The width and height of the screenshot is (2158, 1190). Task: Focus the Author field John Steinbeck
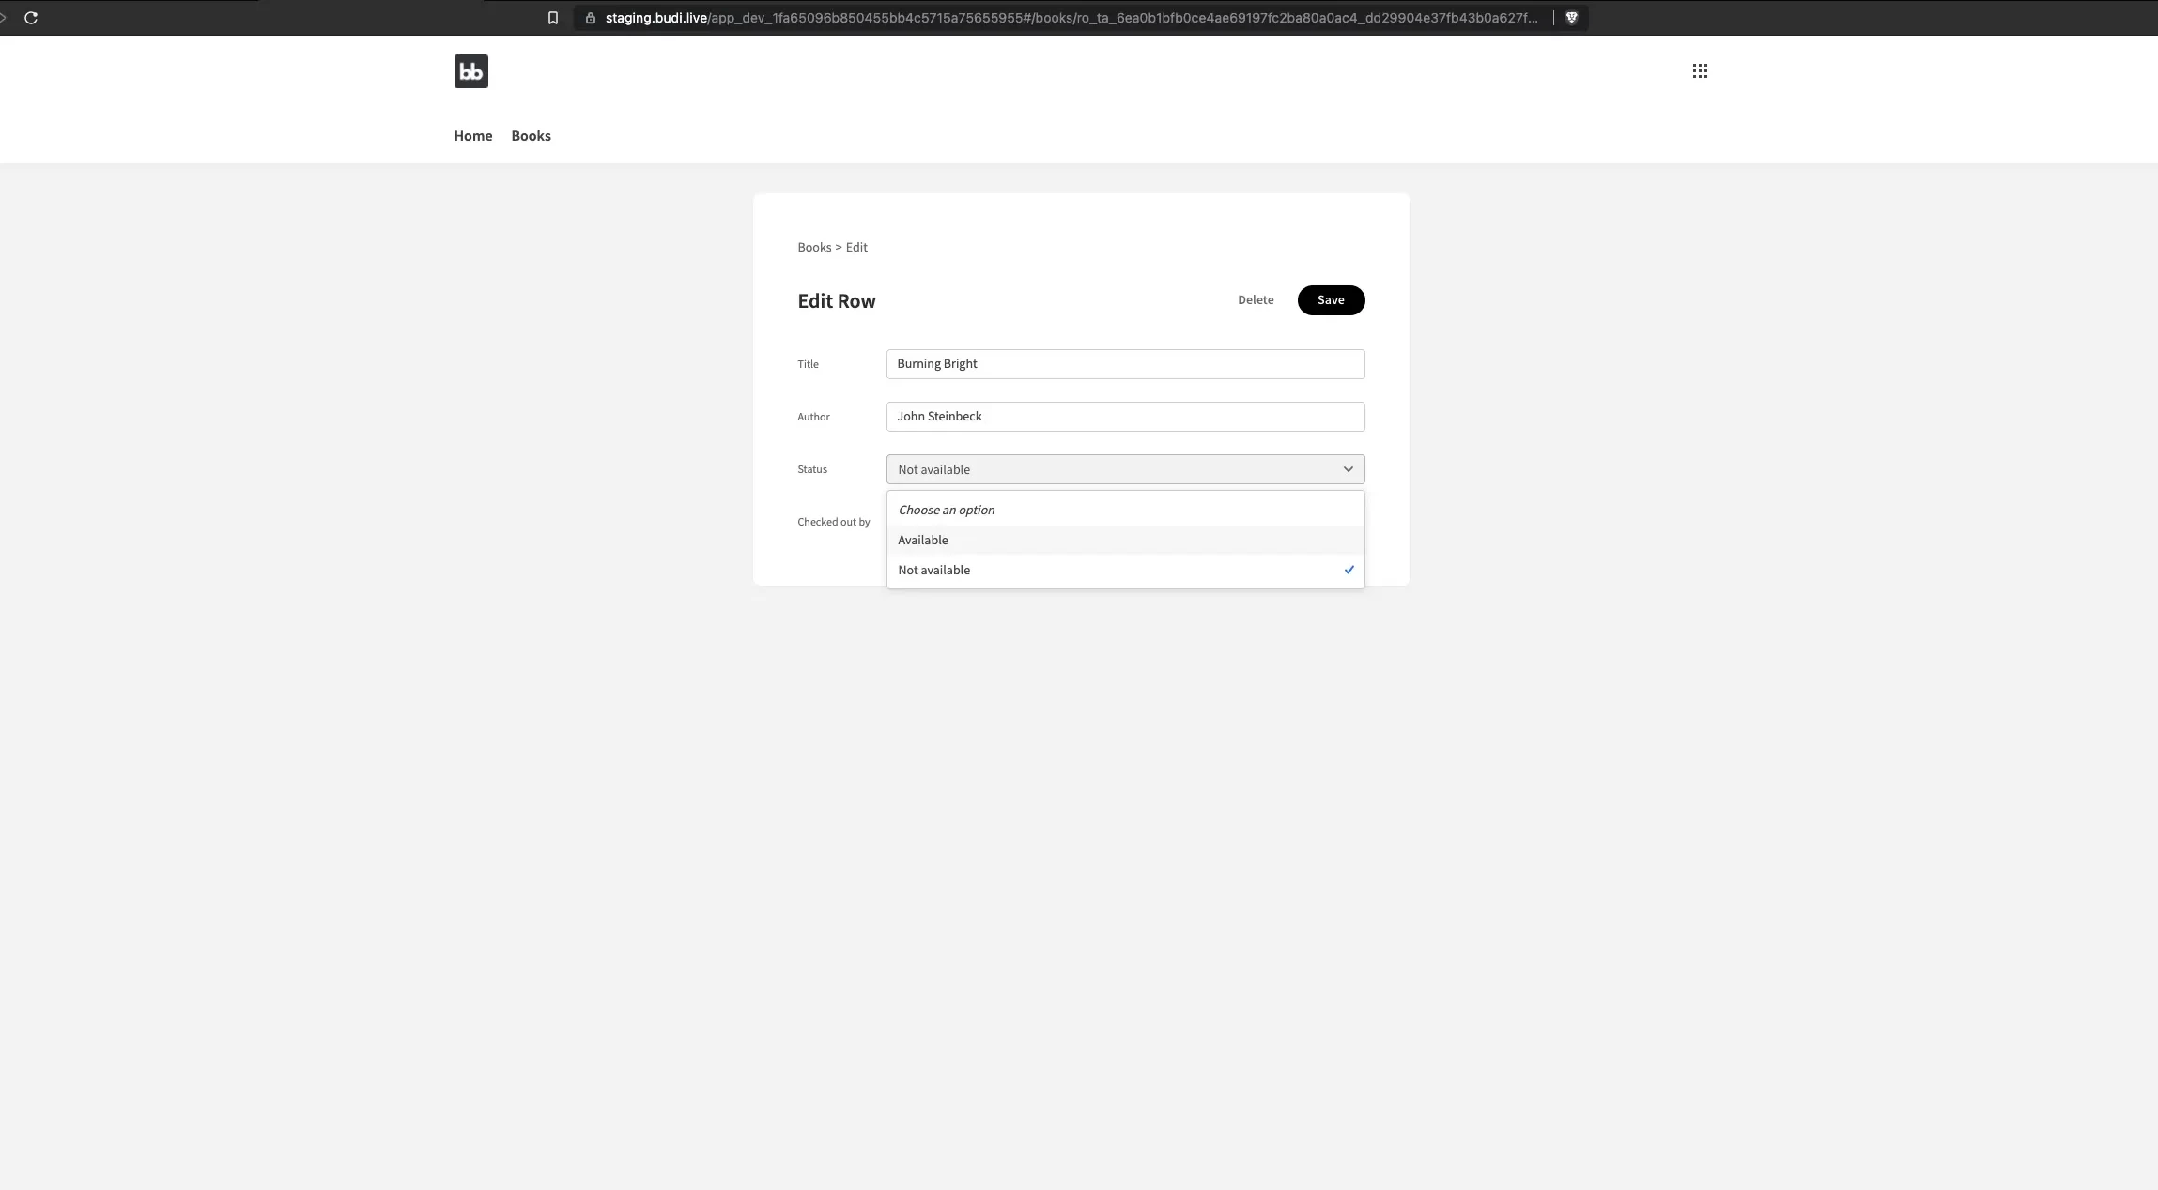click(1124, 417)
